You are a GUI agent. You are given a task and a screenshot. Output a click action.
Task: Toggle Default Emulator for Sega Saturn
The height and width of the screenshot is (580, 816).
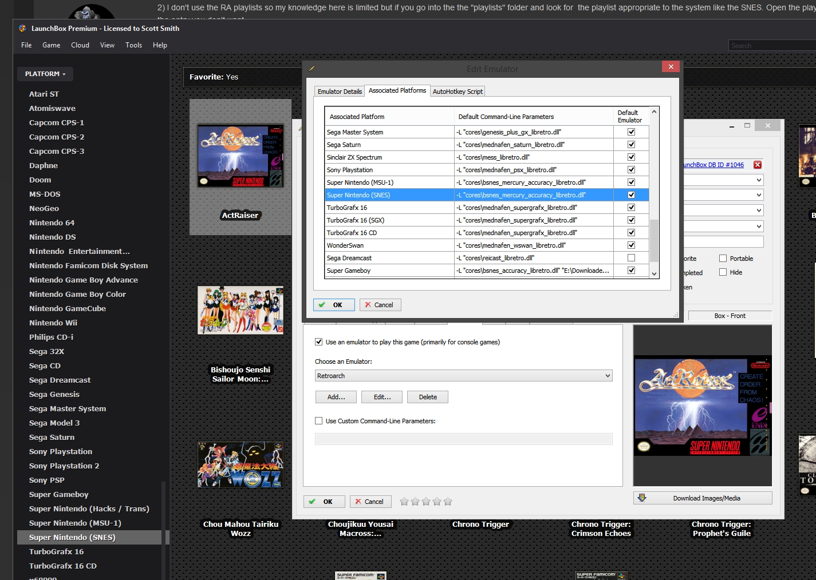coord(631,144)
